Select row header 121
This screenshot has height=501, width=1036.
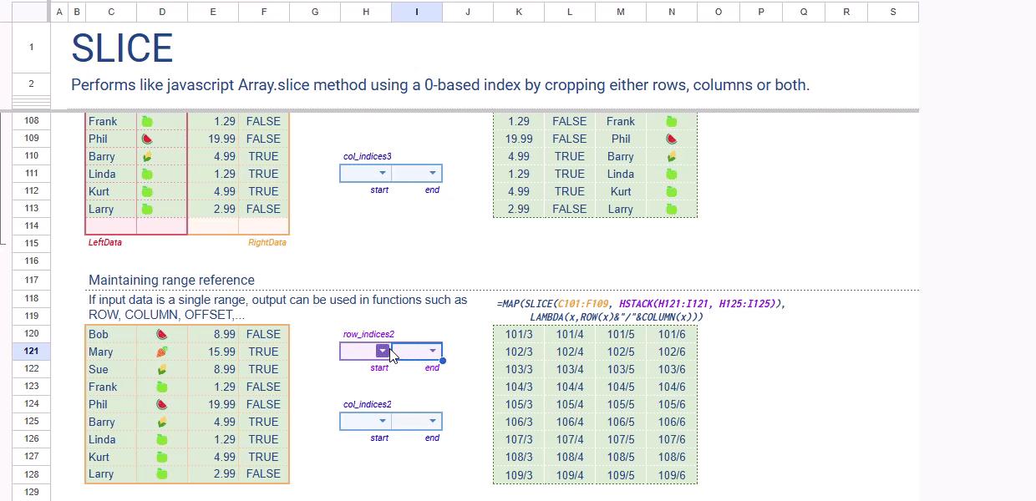coord(32,352)
